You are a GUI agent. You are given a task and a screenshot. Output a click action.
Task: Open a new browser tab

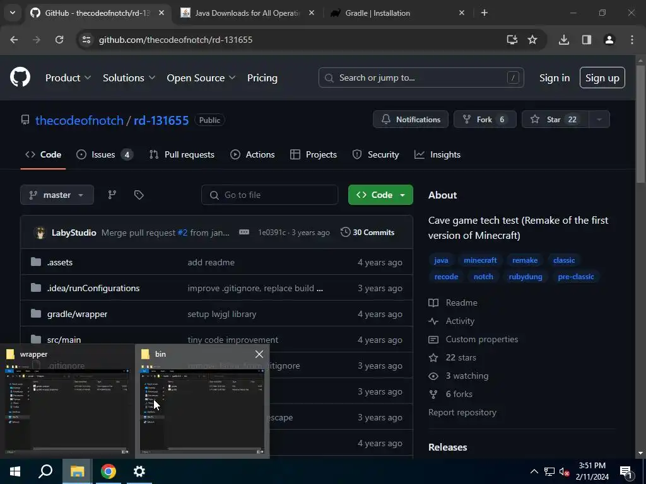click(x=484, y=13)
